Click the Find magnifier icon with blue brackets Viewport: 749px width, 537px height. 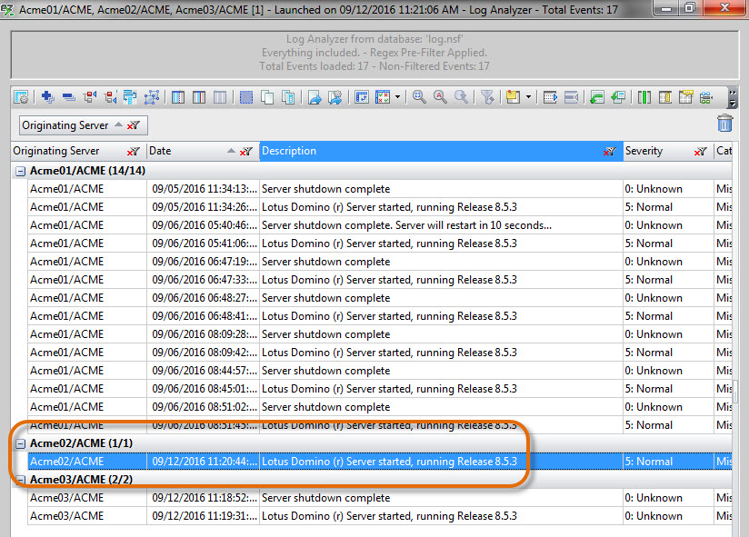(x=419, y=97)
